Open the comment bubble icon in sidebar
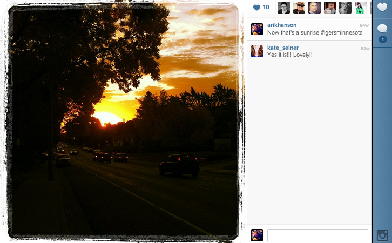The height and width of the screenshot is (243, 392). point(382,28)
